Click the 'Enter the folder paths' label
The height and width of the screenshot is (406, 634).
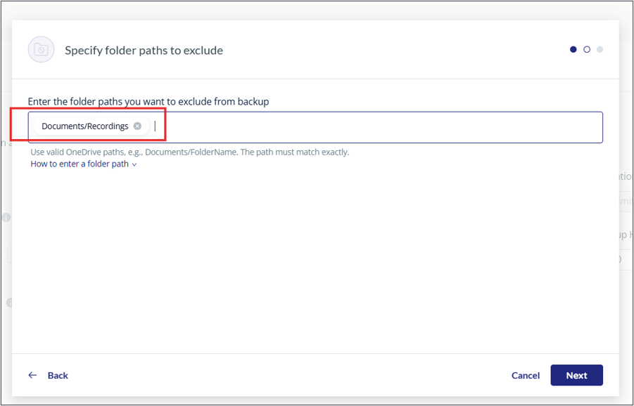click(148, 101)
